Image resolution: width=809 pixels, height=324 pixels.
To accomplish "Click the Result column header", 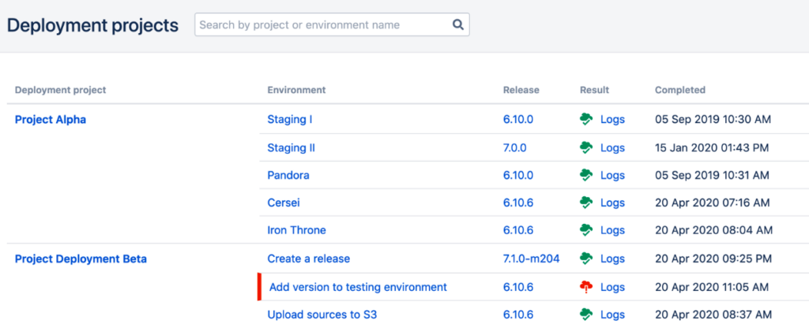I will click(x=594, y=90).
